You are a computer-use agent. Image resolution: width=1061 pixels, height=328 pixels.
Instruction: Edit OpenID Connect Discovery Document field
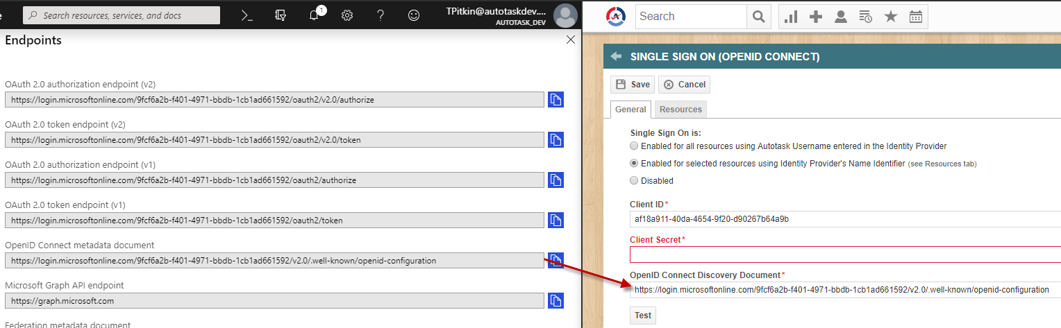[845, 290]
